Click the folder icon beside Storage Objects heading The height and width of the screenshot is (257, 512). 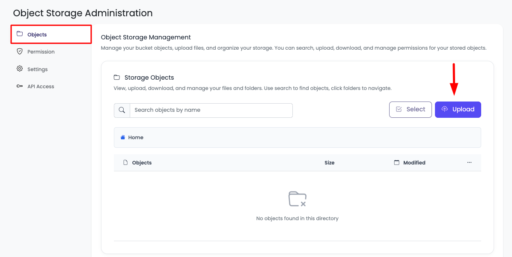(117, 78)
